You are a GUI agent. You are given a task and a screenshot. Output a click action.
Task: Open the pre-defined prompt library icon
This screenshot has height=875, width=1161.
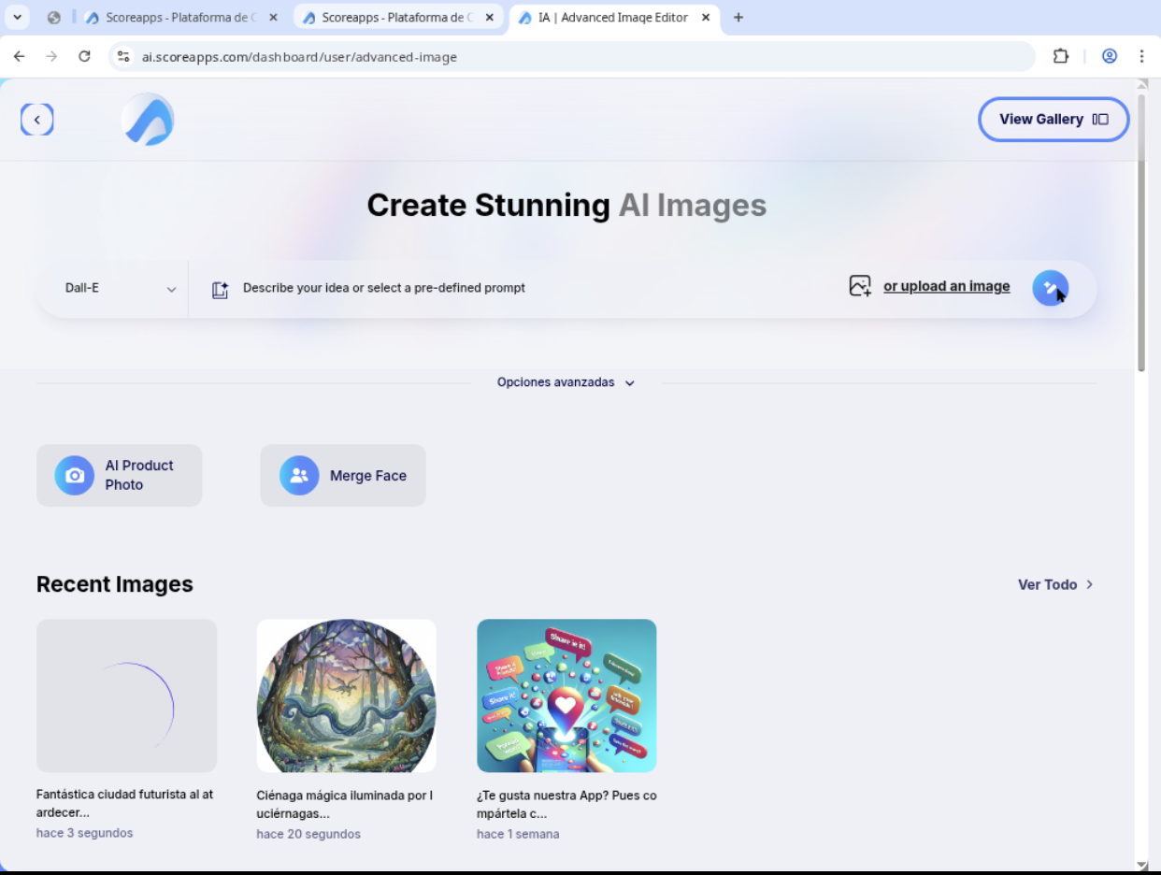(220, 289)
